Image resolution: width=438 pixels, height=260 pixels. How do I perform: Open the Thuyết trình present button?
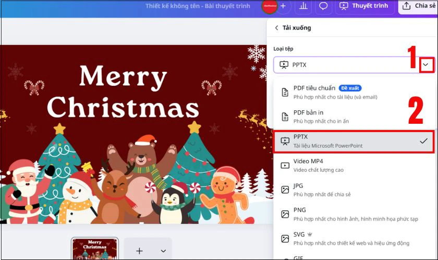364,6
